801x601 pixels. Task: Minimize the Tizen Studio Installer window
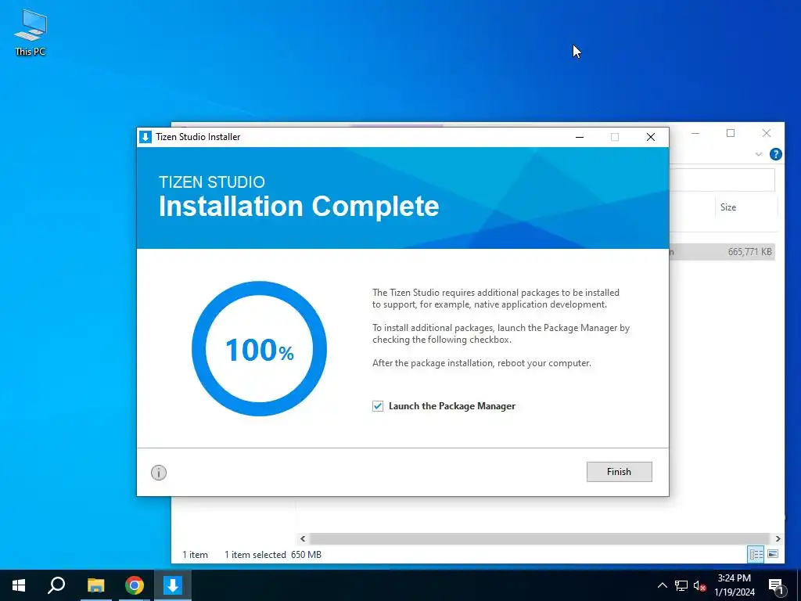(580, 137)
